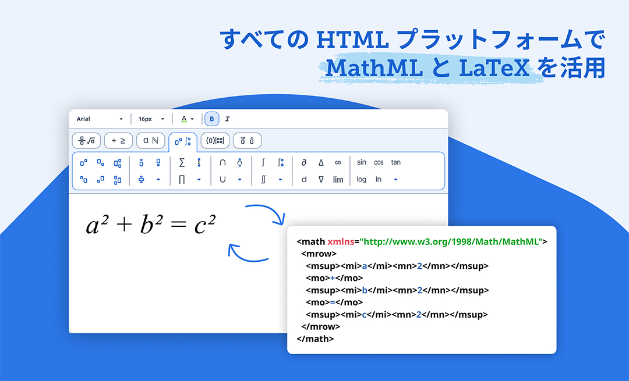Insert the differential d symbol
The width and height of the screenshot is (629, 381).
[x=304, y=180]
